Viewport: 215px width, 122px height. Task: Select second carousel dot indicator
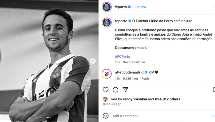(x=50, y=118)
